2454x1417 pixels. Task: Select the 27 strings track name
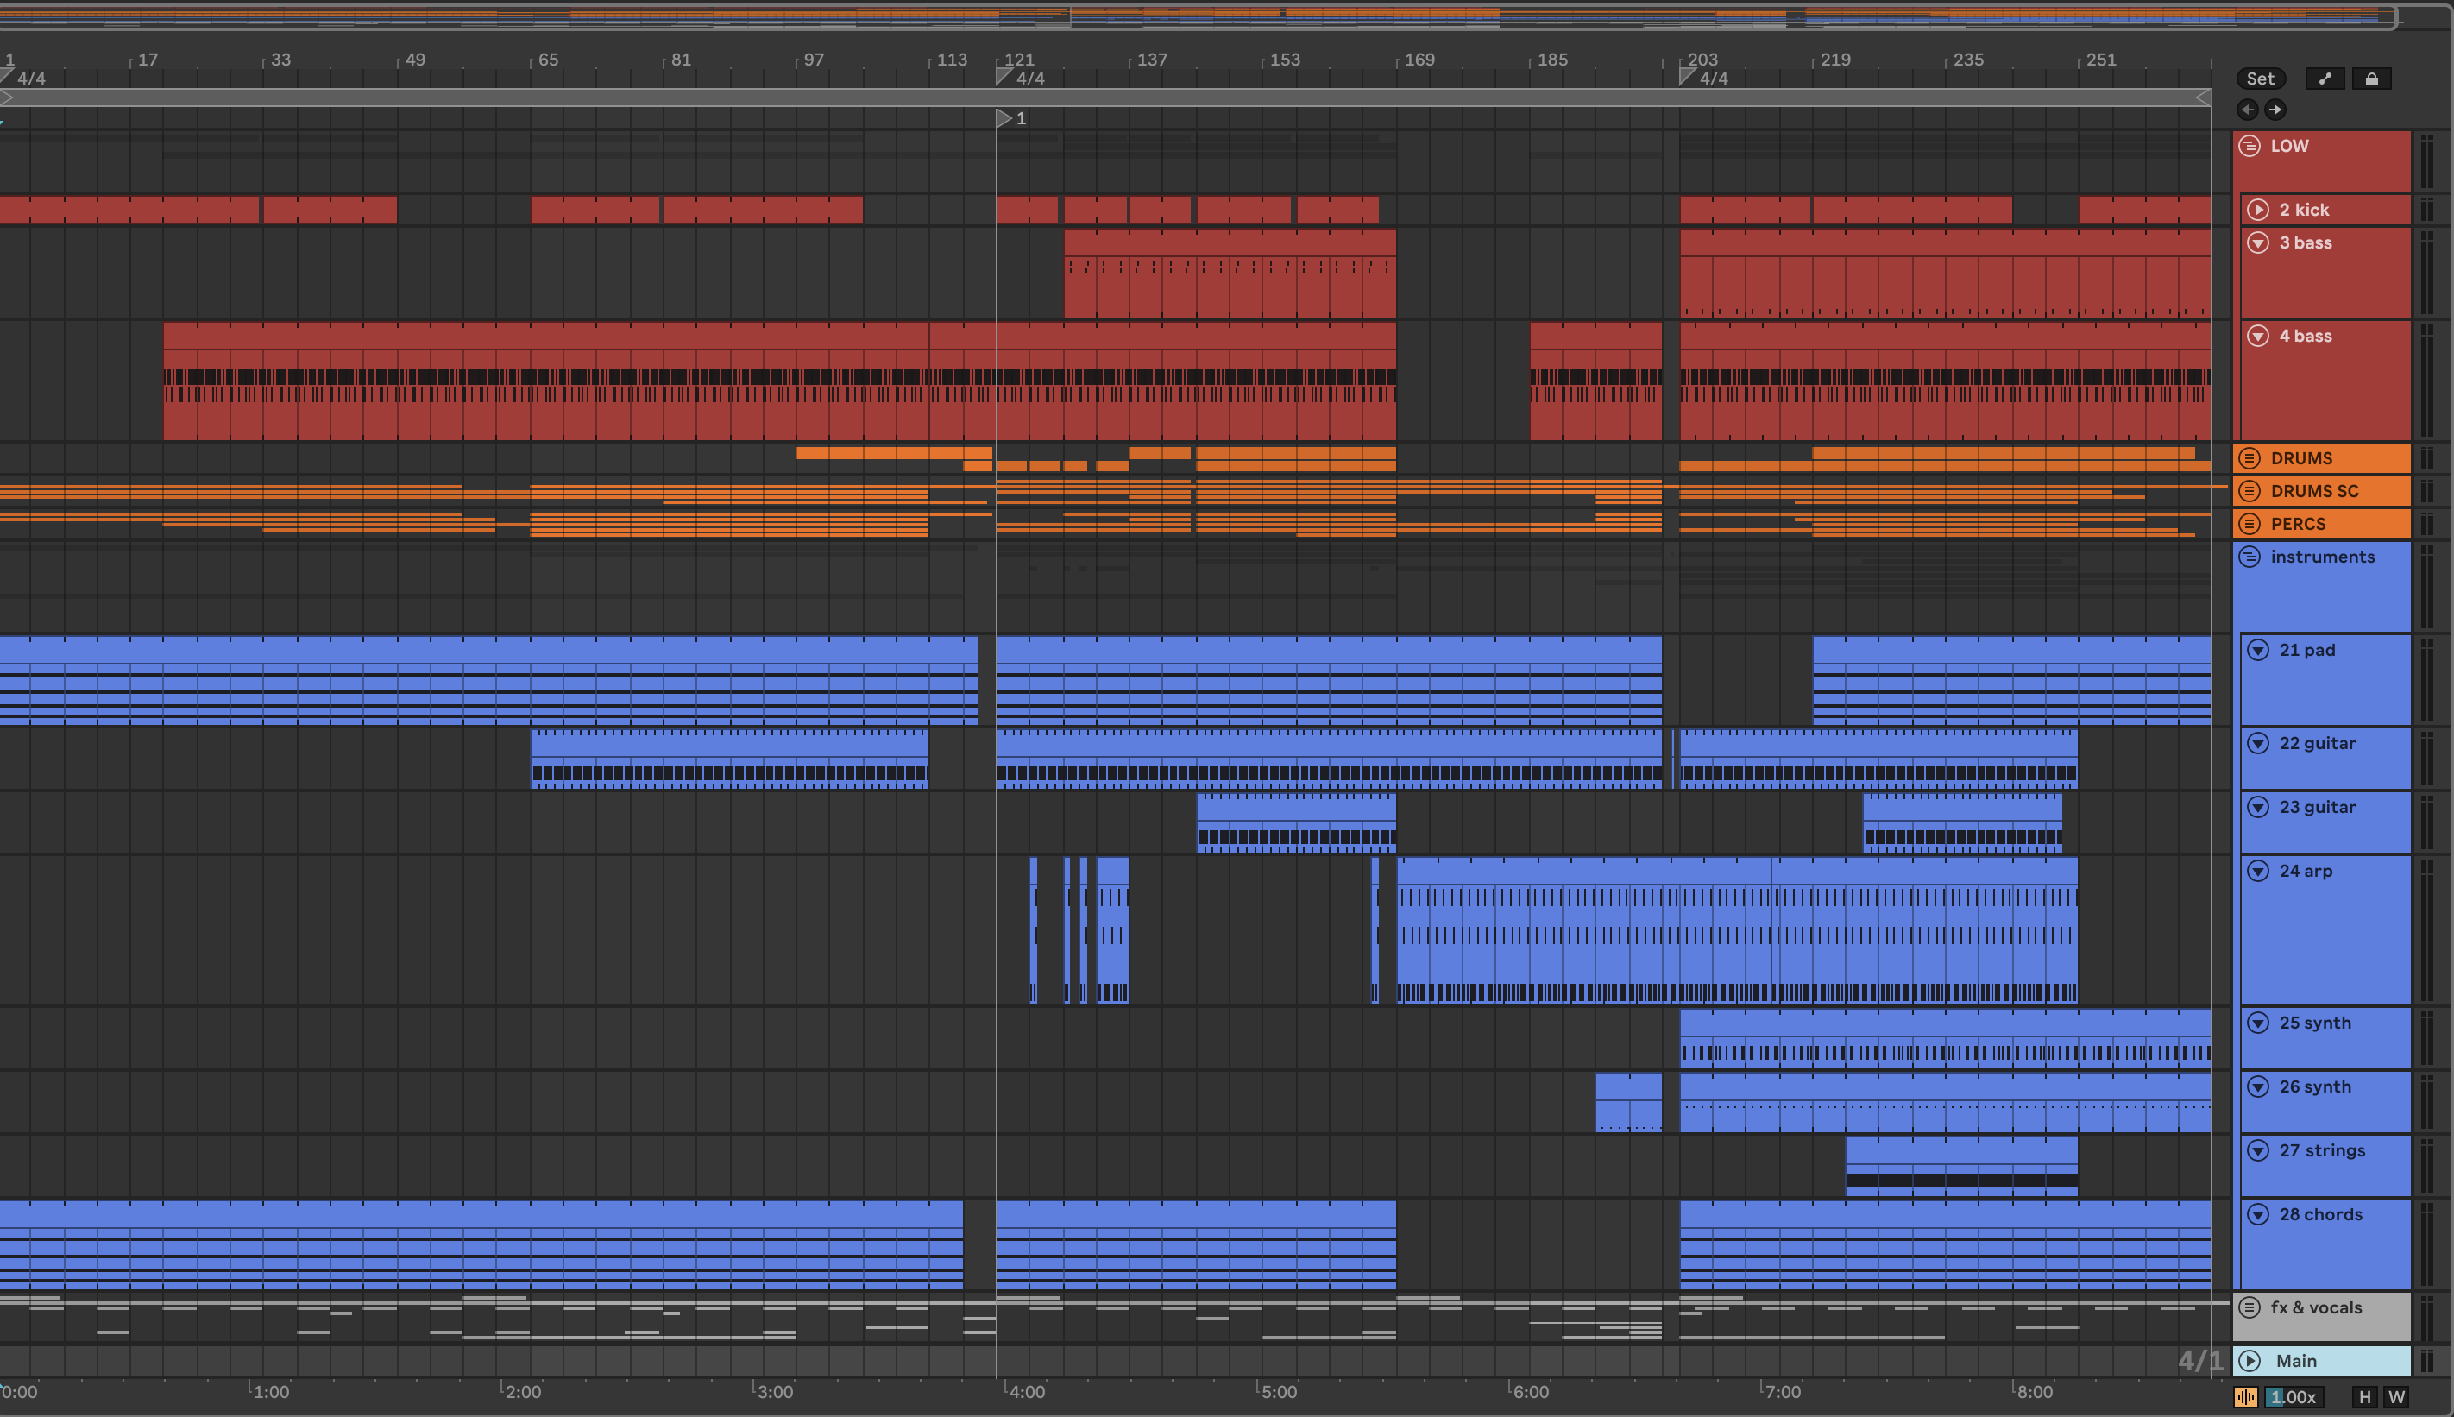pyautogui.click(x=2322, y=1150)
